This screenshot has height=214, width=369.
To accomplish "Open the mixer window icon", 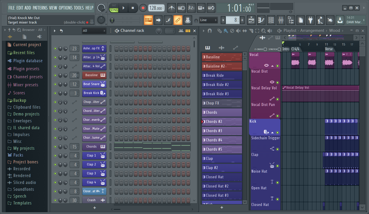I will (x=281, y=20).
